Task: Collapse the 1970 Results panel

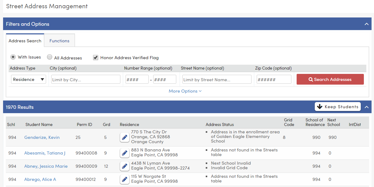Action: pyautogui.click(x=366, y=107)
